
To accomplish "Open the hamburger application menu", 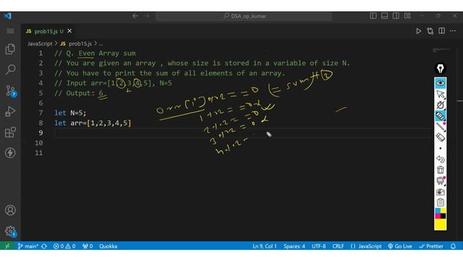I will pyautogui.click(x=10, y=31).
